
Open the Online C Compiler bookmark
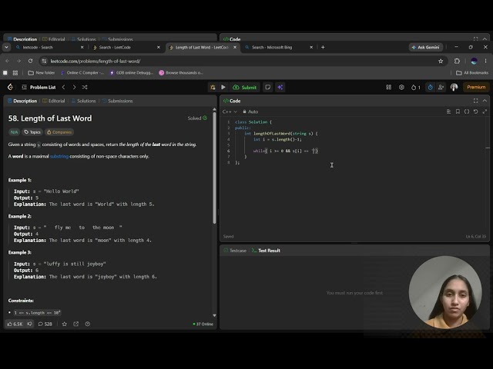point(82,73)
